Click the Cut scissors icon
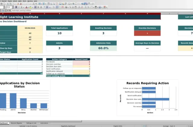 point(8,4)
